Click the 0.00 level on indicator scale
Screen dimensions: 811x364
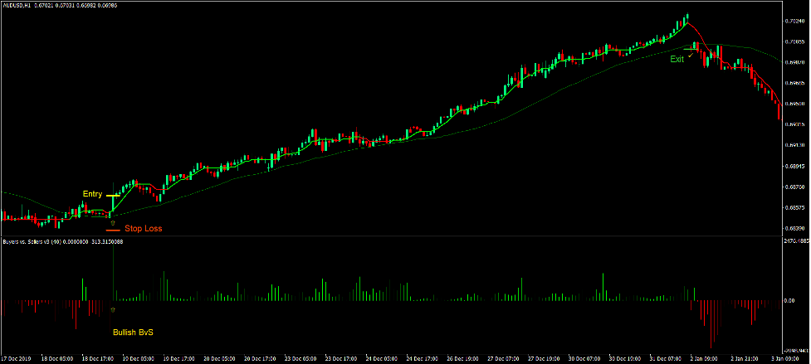tap(790, 301)
